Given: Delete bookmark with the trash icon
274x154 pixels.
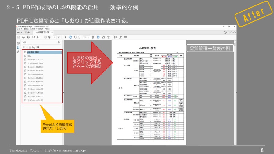Looking at the screenshot, I should pyautogui.click(x=30, y=47).
